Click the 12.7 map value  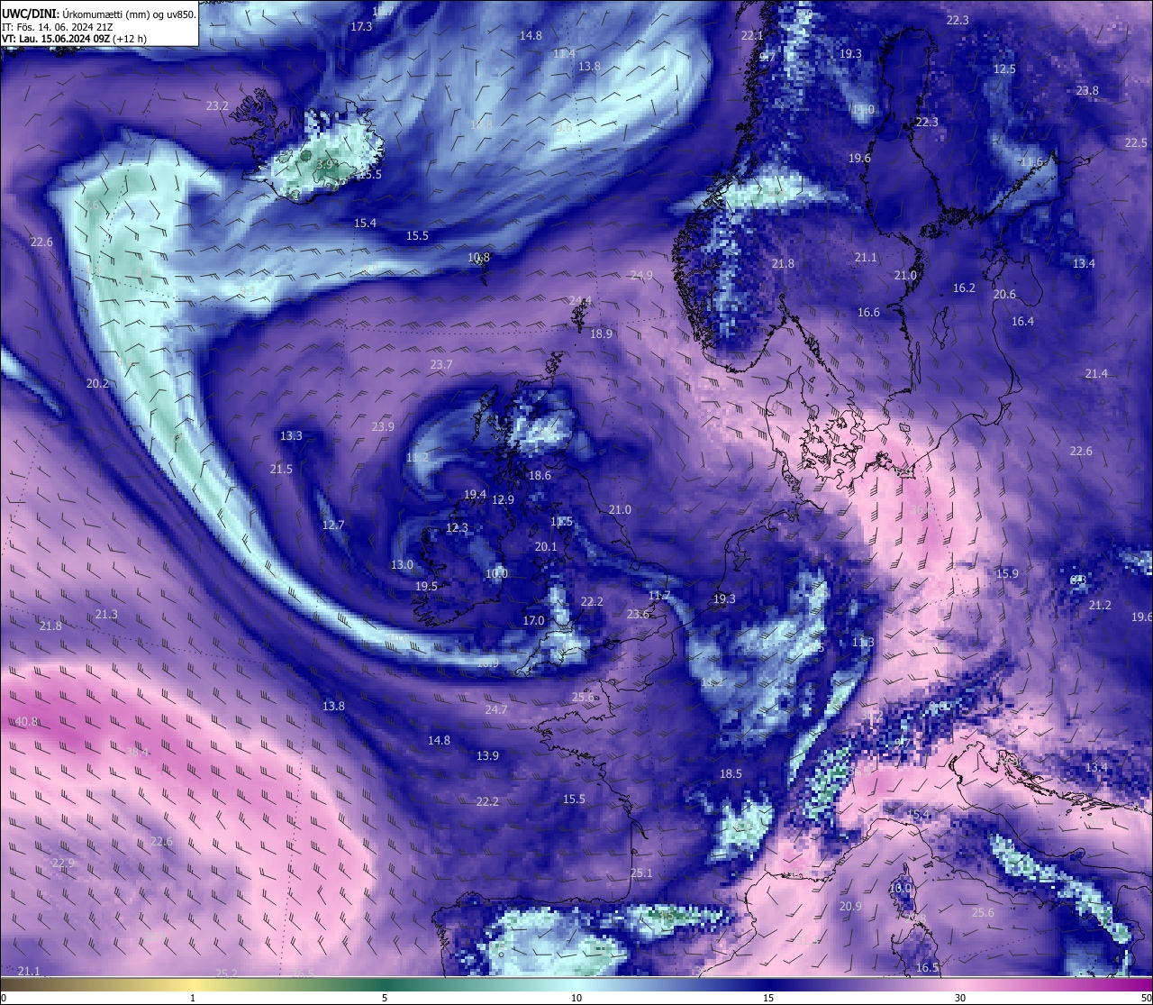(332, 525)
